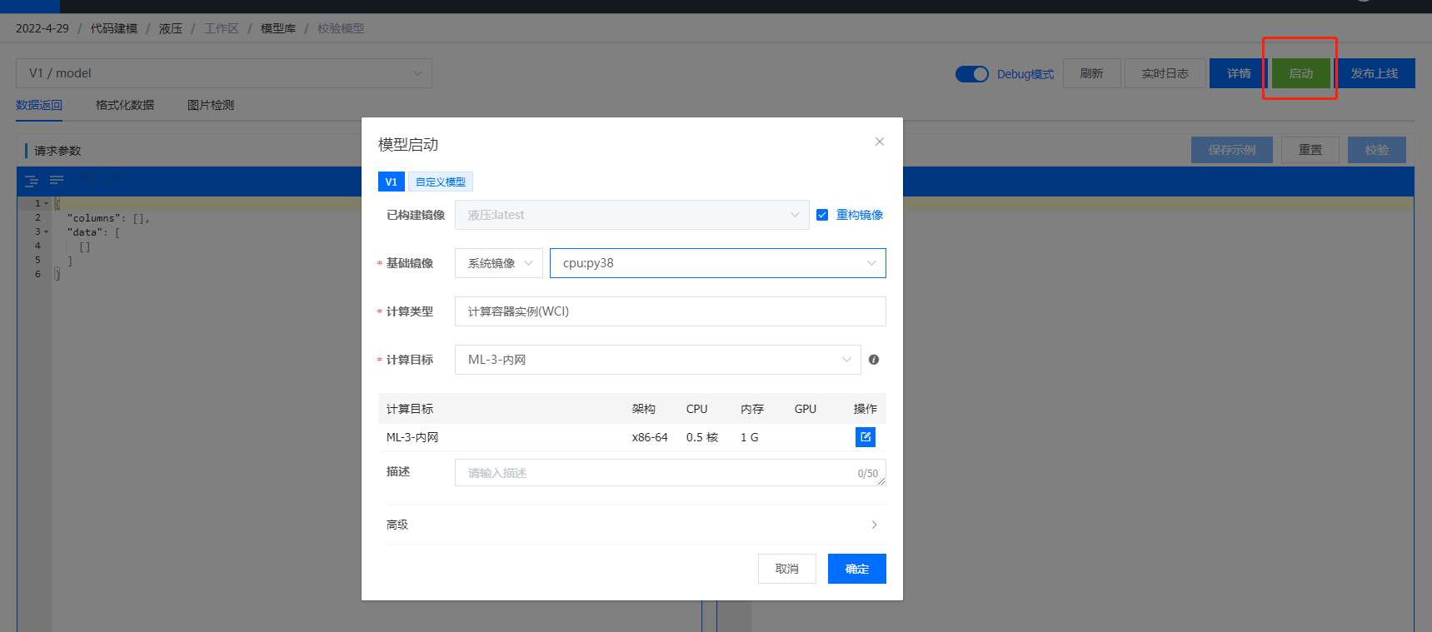This screenshot has width=1432, height=632.
Task: Click 校验模型 breadcrumb item
Action: (341, 28)
